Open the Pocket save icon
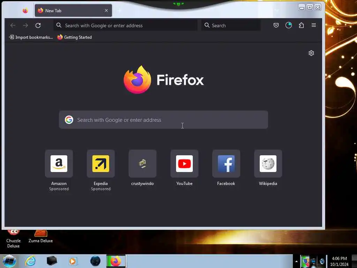This screenshot has height=268, width=357. tap(276, 25)
